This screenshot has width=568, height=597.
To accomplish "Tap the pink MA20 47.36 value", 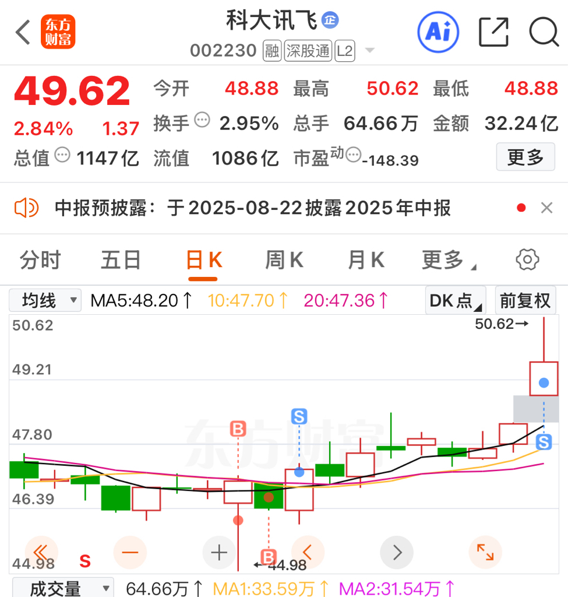I will click(x=346, y=301).
